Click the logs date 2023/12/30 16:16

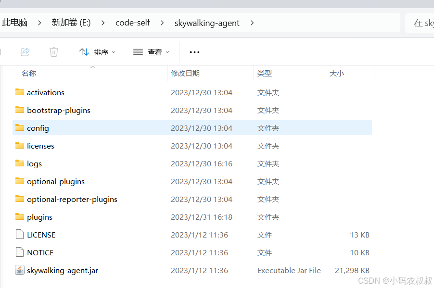[202, 164]
